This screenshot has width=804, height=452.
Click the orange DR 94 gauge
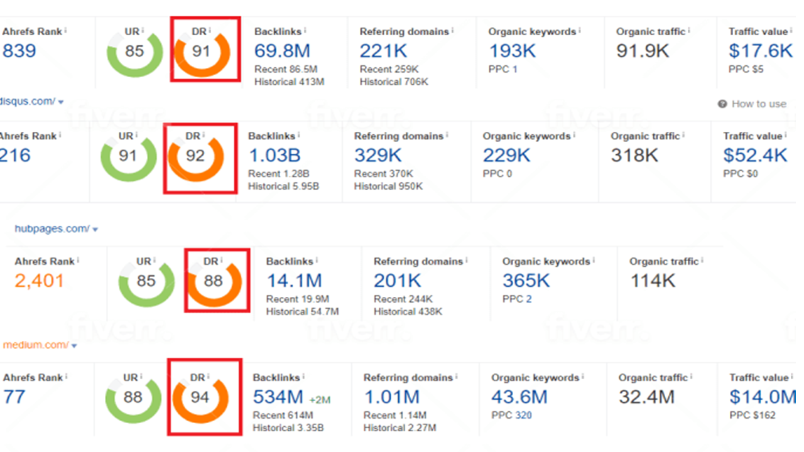200,398
